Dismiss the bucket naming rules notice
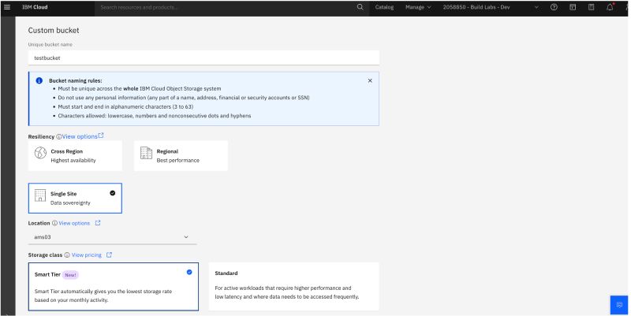Viewport: 631px width, 316px height. 370,80
